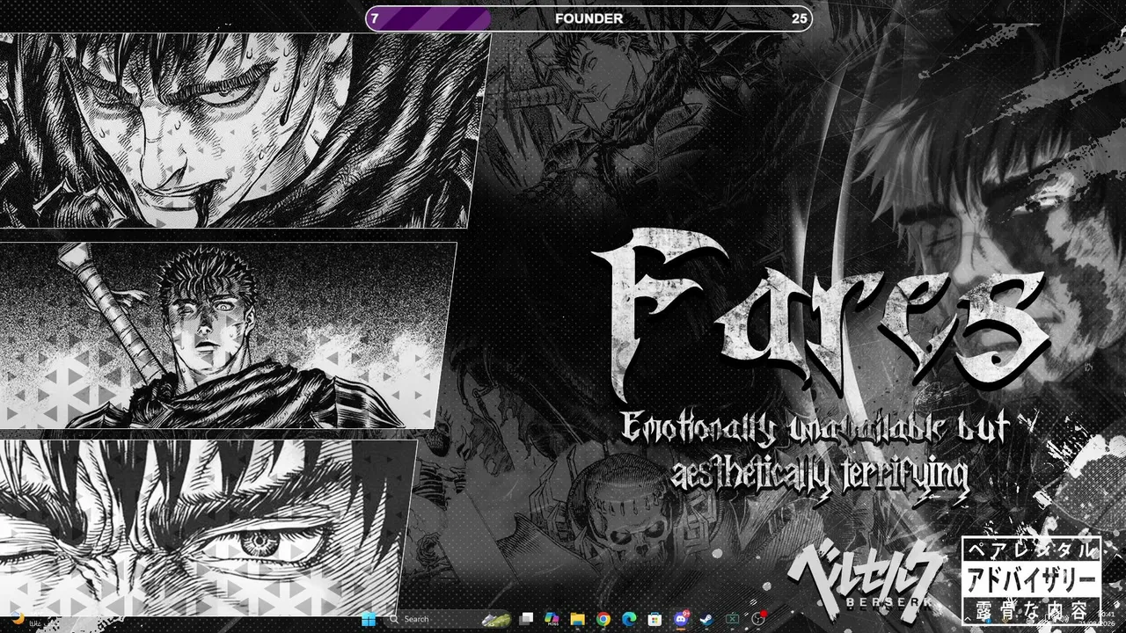Open Task View on the taskbar
The image size is (1126, 633).
pos(526,619)
